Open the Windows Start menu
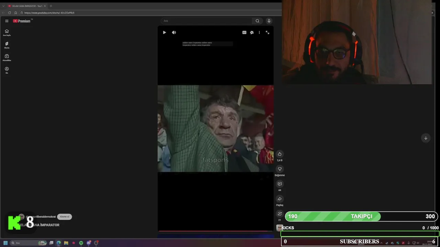 click(x=5, y=243)
